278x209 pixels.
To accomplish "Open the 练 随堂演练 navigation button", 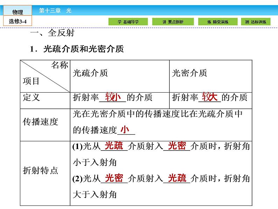I will pos(218,22).
